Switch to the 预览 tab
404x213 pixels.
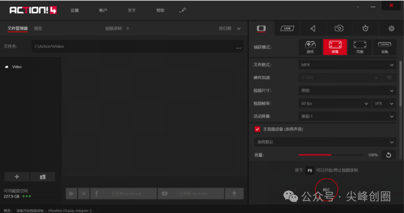click(x=38, y=28)
